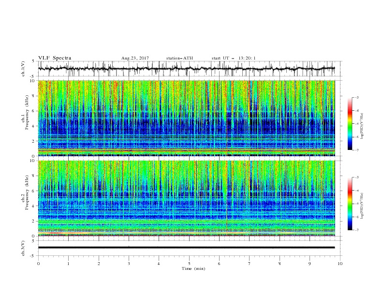
Task: Click the log(PSD) label beside ch.1 color bar
Action: pos(362,126)
